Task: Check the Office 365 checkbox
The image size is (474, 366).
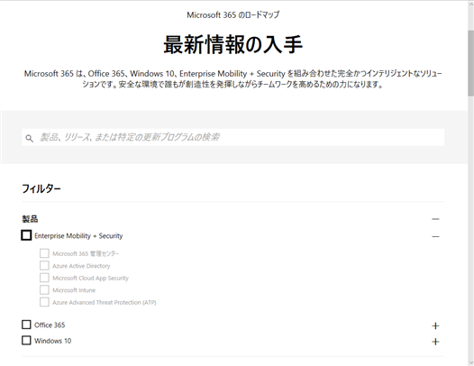Action: tap(26, 325)
